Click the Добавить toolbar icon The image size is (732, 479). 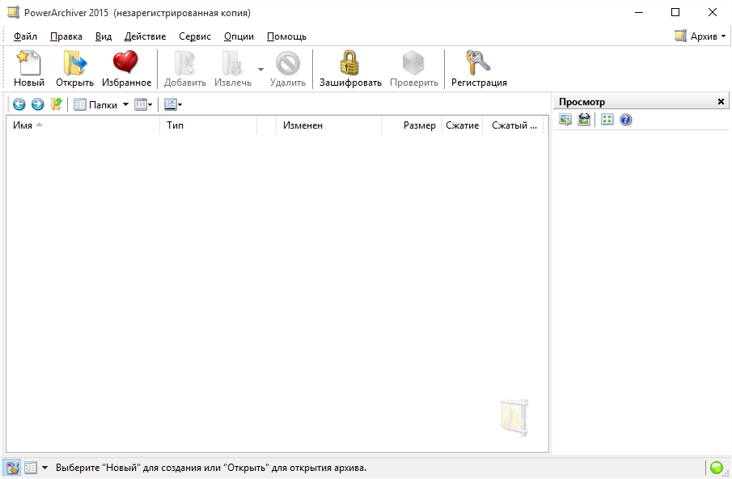pos(185,69)
